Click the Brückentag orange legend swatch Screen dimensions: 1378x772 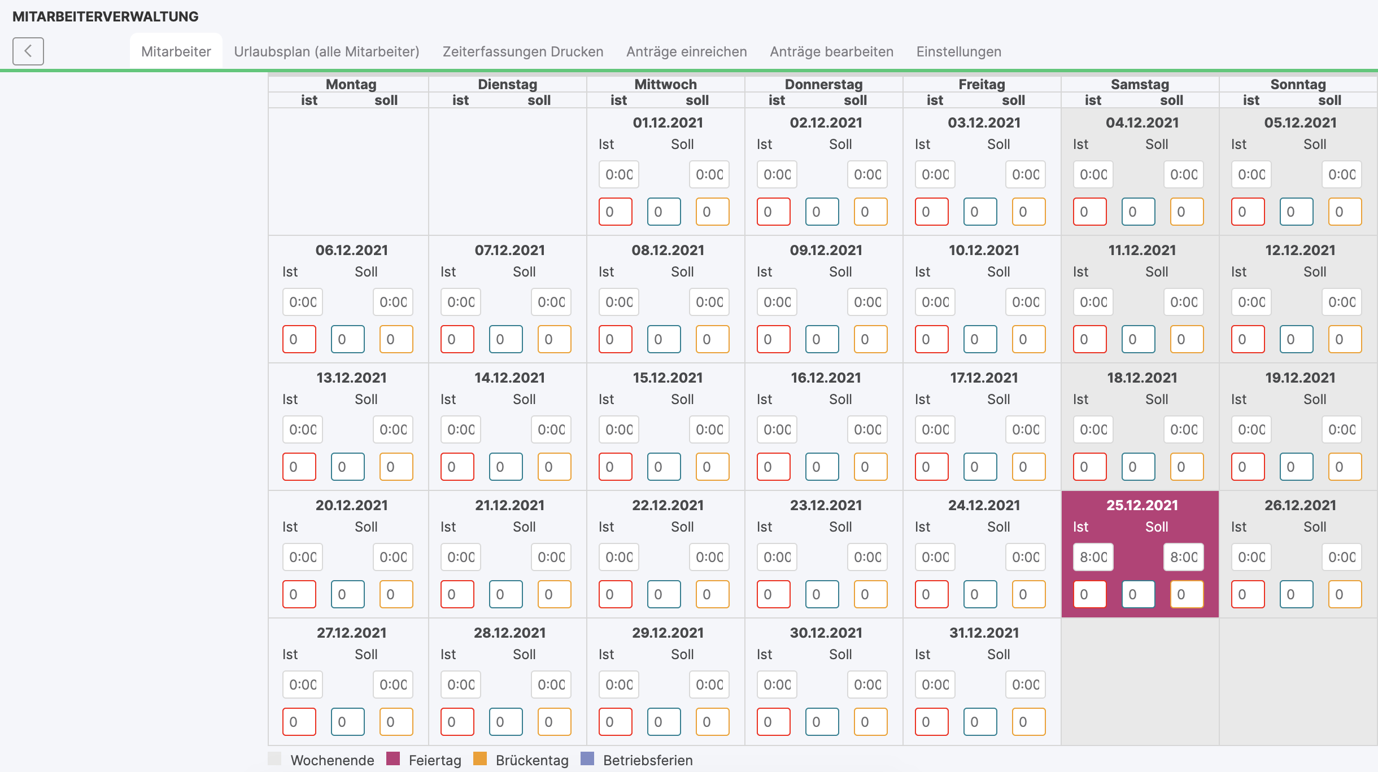(x=480, y=758)
